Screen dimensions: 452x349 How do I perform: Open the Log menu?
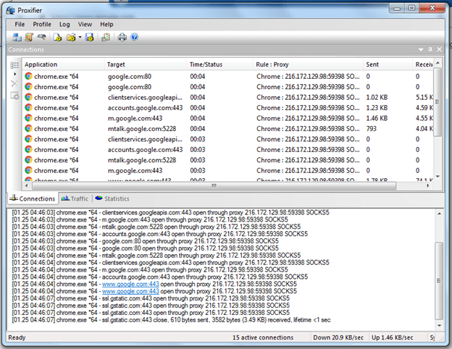64,25
